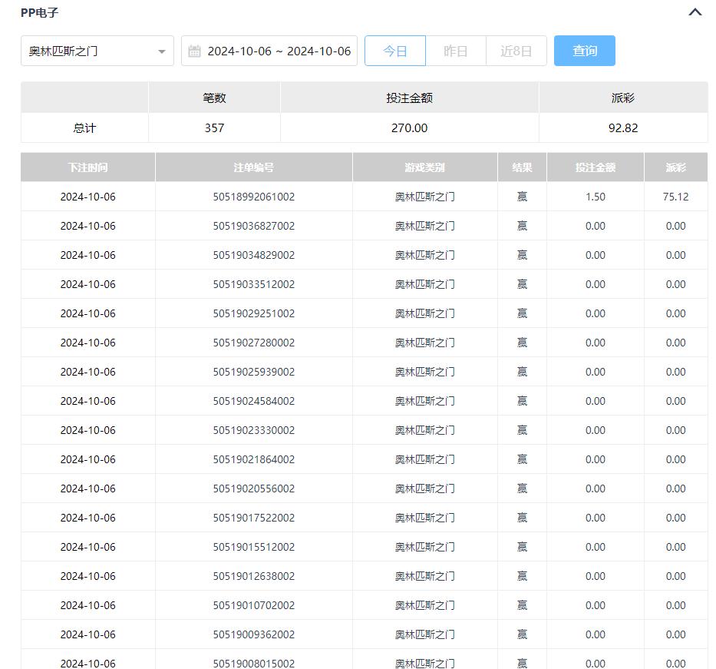Collapse the PP电子 section chevron
Image resolution: width=716 pixels, height=669 pixels.
[695, 12]
